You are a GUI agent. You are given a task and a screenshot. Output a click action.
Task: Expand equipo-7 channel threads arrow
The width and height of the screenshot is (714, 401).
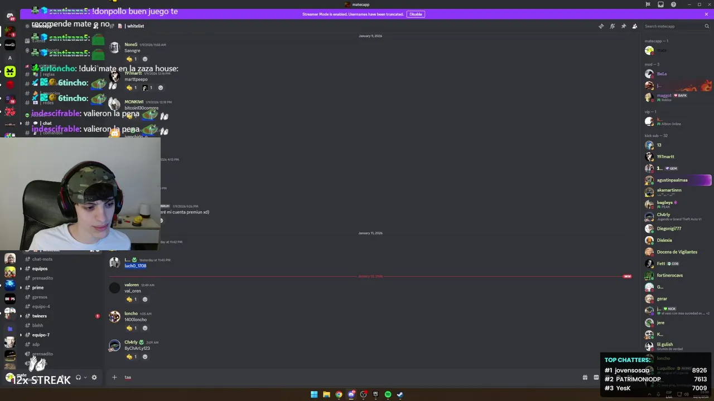pyautogui.click(x=21, y=335)
